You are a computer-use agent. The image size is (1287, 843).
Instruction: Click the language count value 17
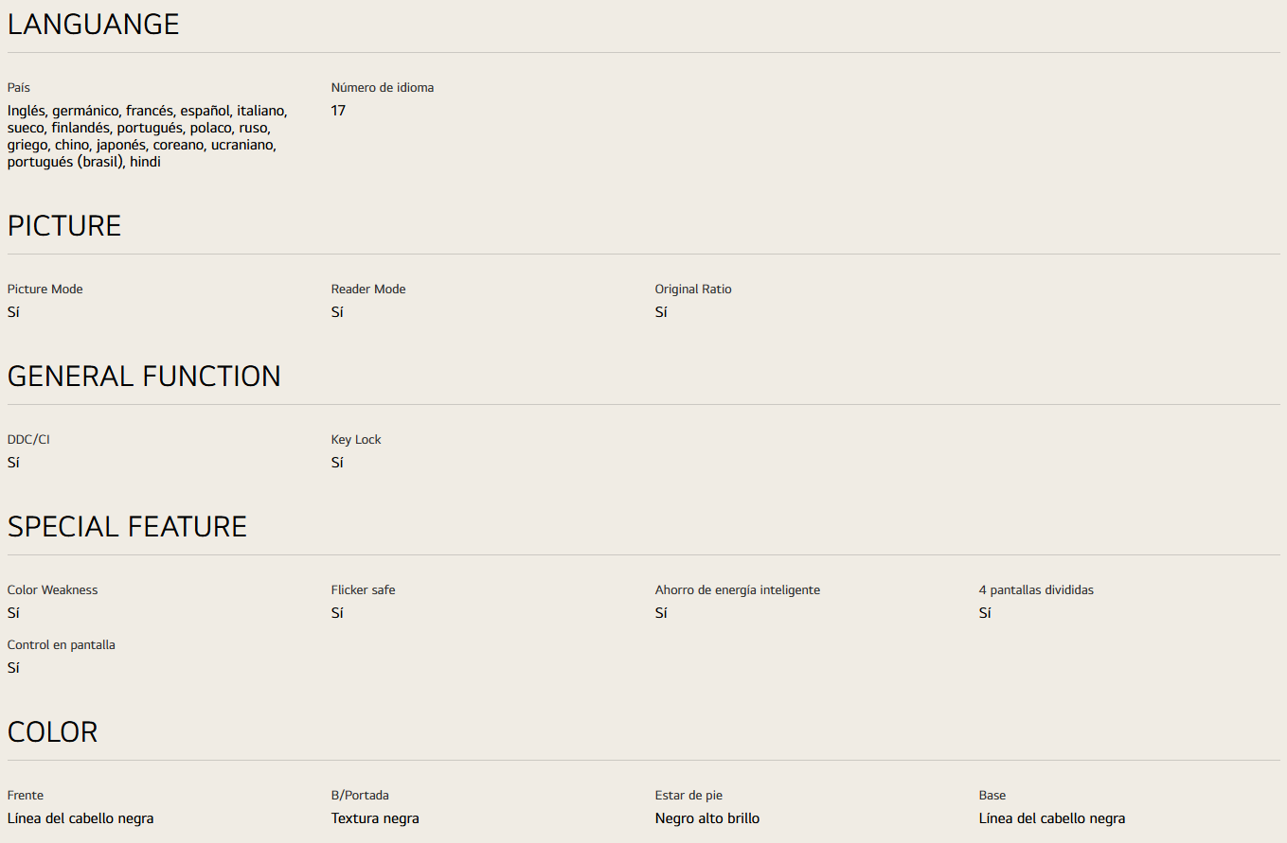tap(338, 111)
